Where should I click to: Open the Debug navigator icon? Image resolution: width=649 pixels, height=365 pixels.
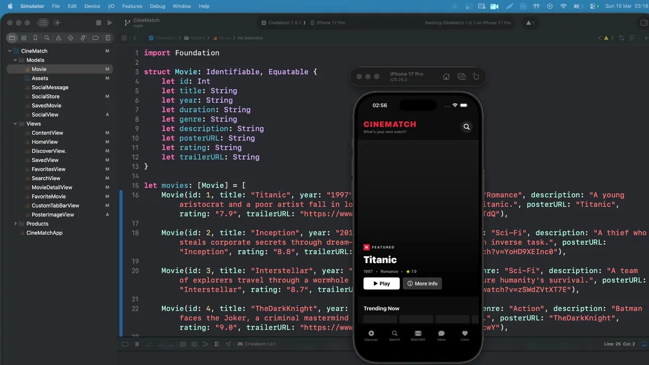[x=83, y=38]
